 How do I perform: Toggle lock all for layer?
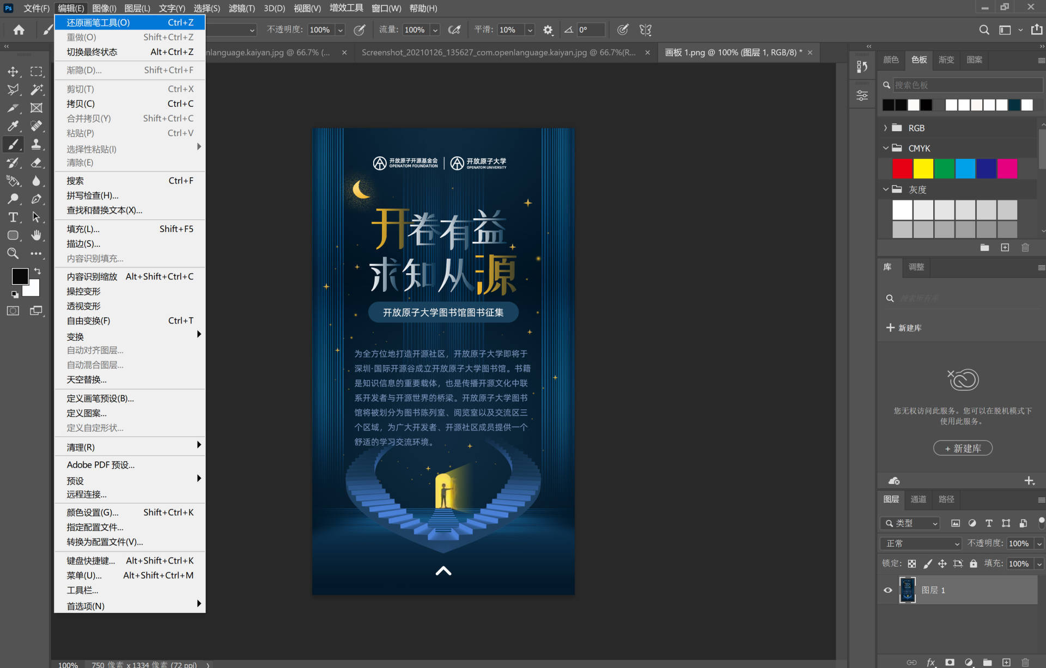pos(974,563)
